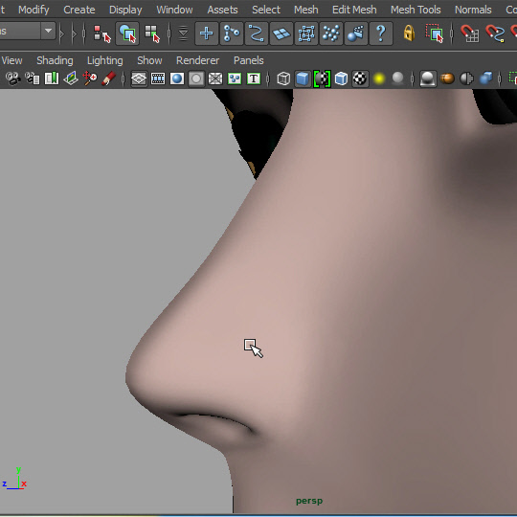The width and height of the screenshot is (517, 517).
Task: Click the select camera icon
Action: pos(13,79)
